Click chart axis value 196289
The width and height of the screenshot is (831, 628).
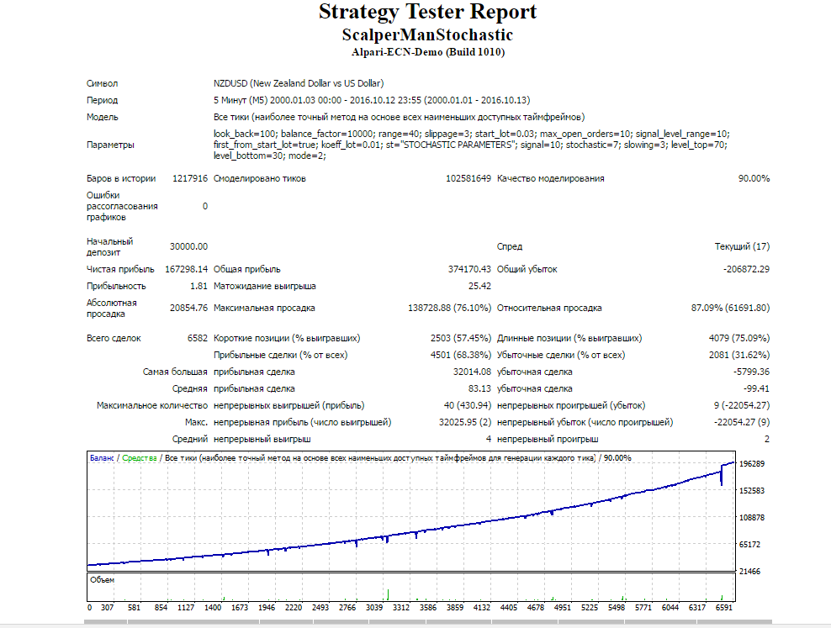[x=751, y=464]
